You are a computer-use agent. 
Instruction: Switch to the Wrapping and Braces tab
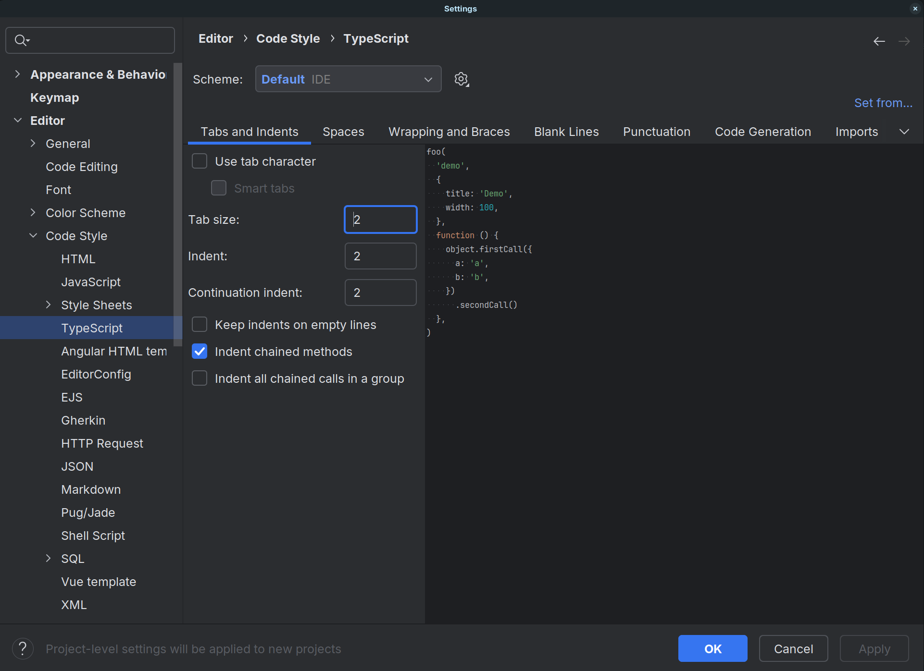449,132
